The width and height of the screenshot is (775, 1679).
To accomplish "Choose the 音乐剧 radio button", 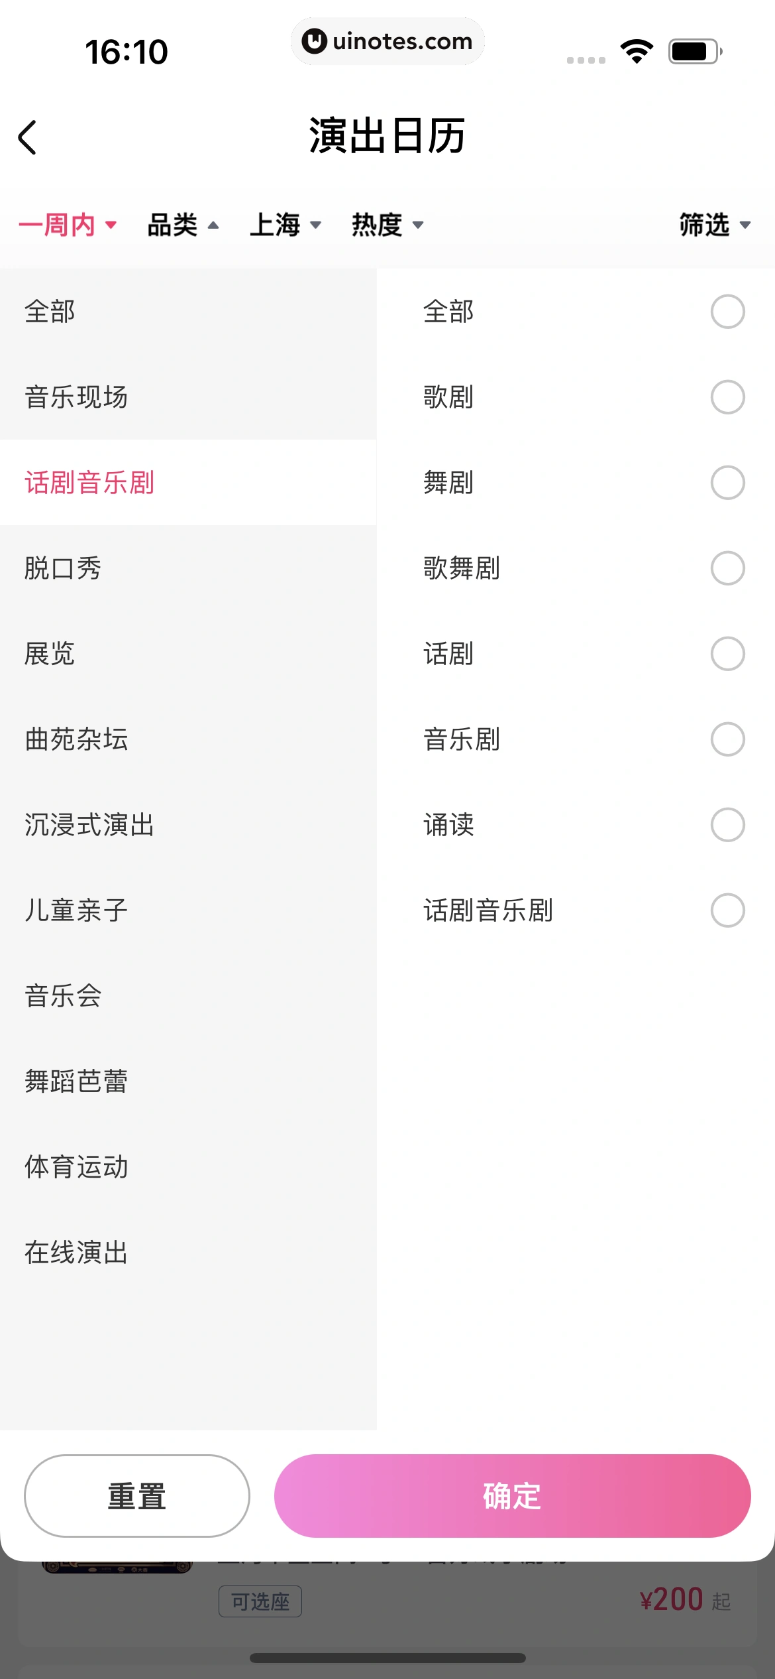I will pyautogui.click(x=727, y=739).
